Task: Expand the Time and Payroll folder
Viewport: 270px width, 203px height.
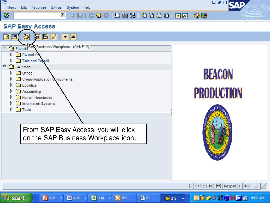Action: [x=11, y=61]
